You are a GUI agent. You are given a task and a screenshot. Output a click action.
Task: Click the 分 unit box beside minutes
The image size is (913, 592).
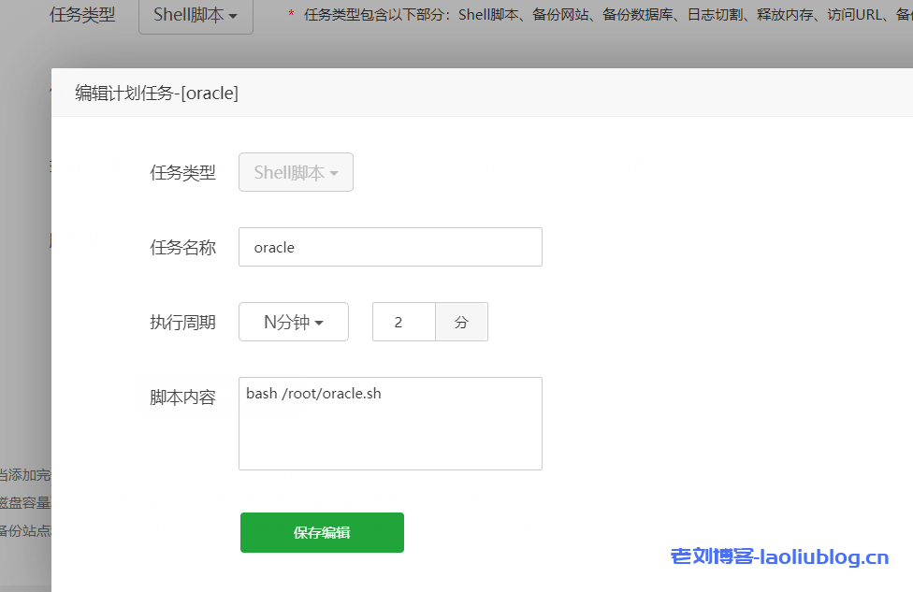[461, 322]
